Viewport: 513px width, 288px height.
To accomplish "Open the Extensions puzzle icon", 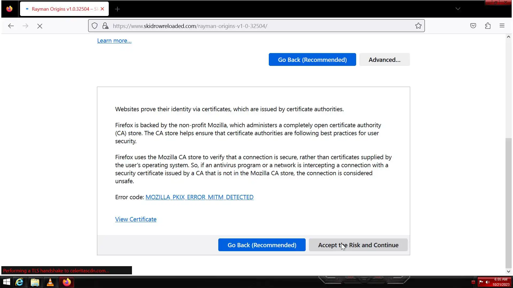I will tap(488, 26).
